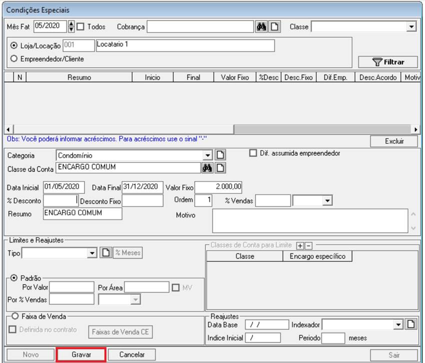Click the Por Valor field
This screenshot has width=425, height=363.
click(x=72, y=287)
